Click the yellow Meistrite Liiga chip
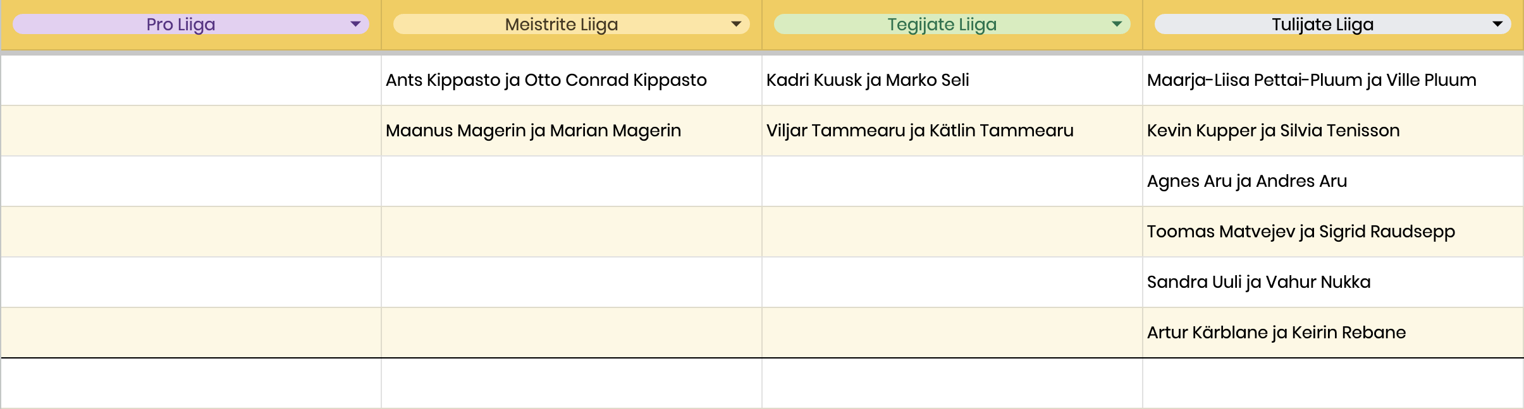1524x409 pixels. [x=571, y=24]
